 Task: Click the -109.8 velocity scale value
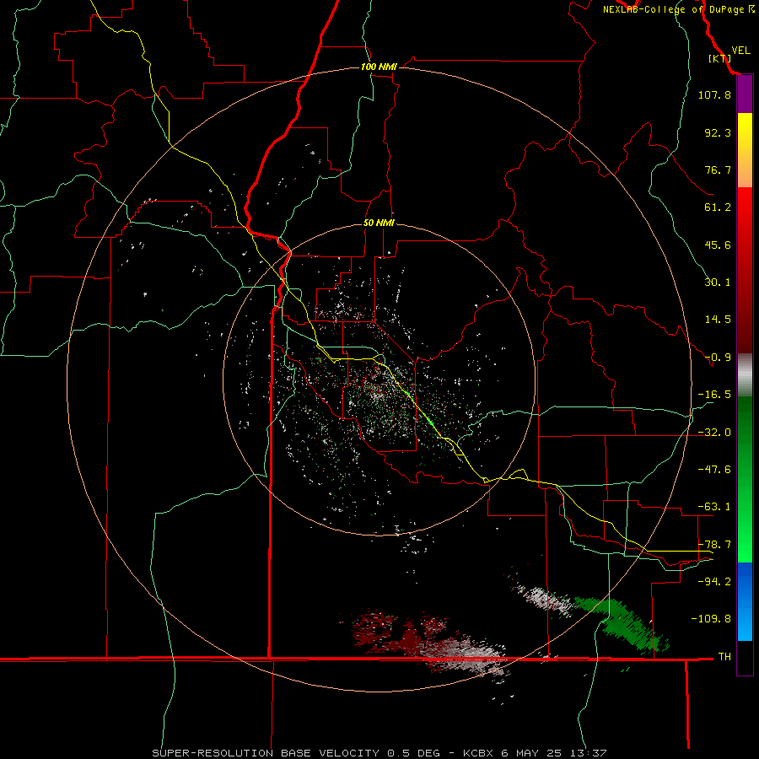coord(711,619)
